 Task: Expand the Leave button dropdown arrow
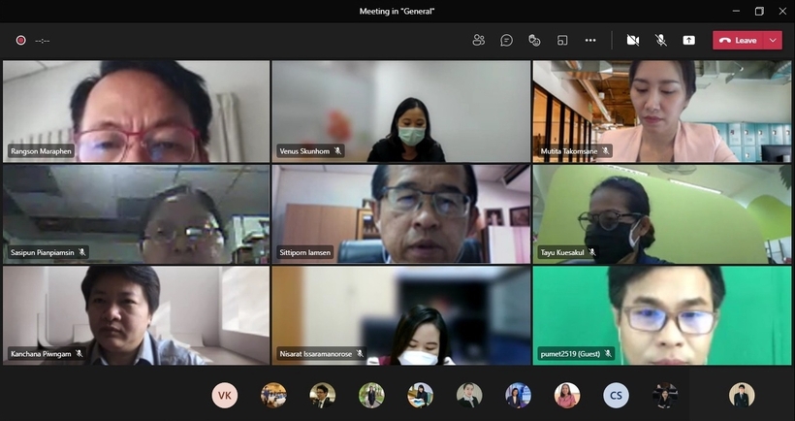click(773, 40)
